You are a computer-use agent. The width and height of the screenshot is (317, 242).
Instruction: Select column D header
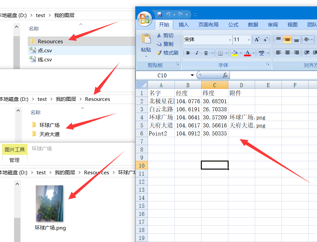[241, 85]
